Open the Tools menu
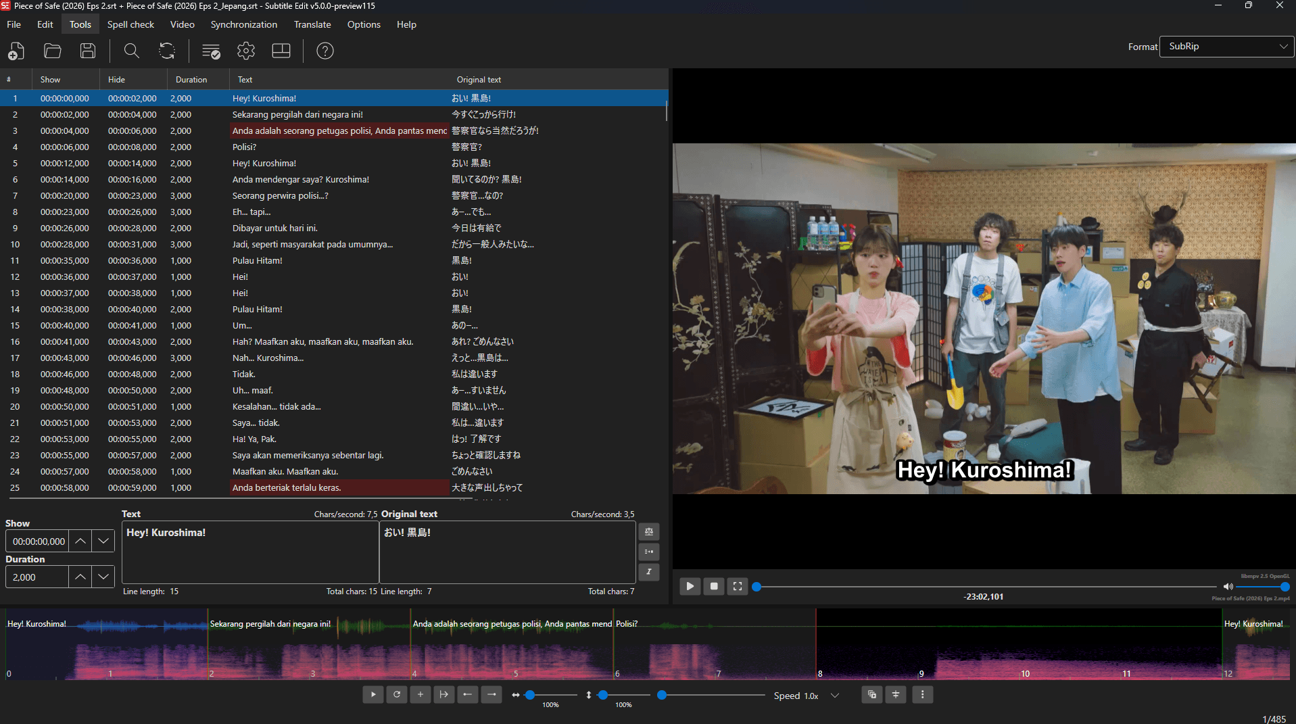Viewport: 1296px width, 724px height. point(80,24)
